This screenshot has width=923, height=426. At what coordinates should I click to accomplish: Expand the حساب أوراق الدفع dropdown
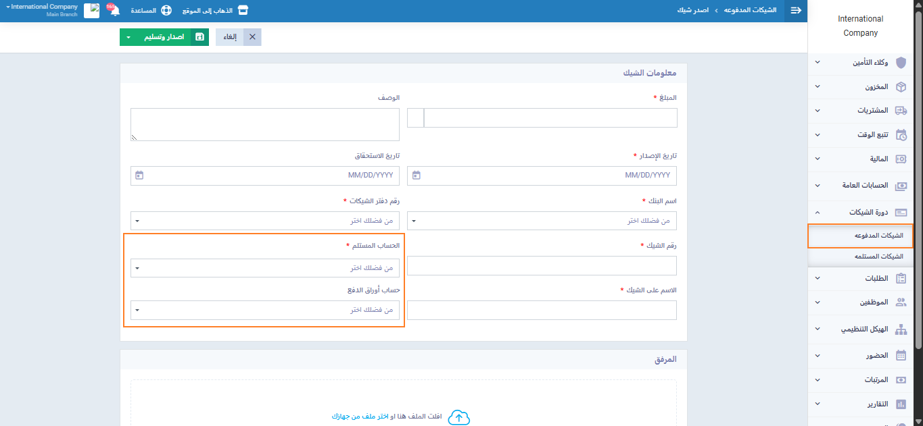coord(264,310)
